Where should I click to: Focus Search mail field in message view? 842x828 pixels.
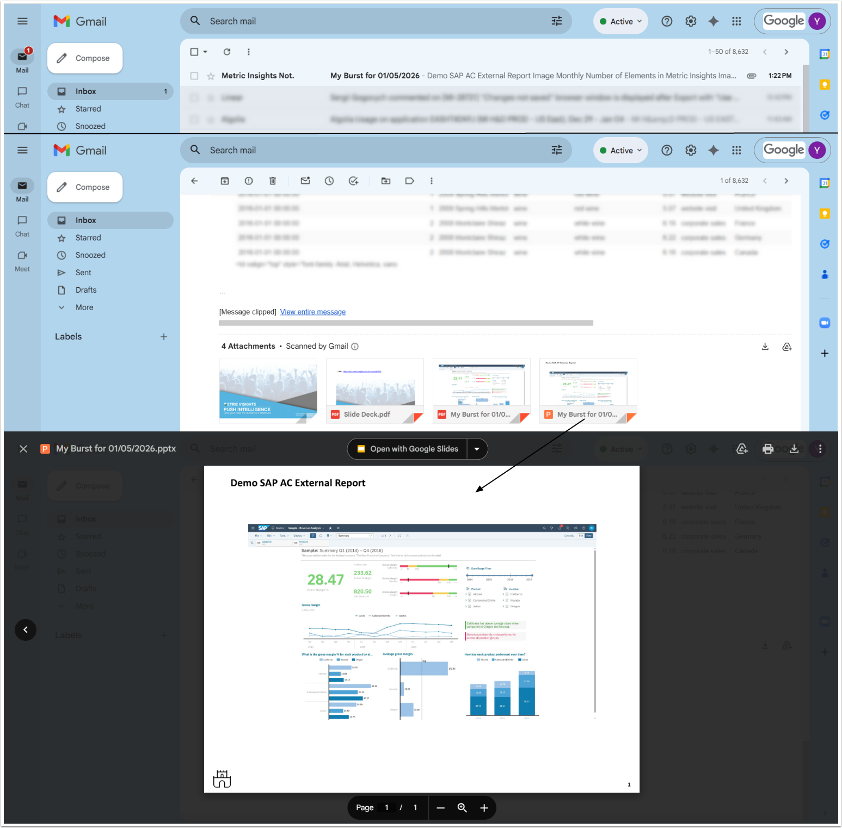pos(376,150)
